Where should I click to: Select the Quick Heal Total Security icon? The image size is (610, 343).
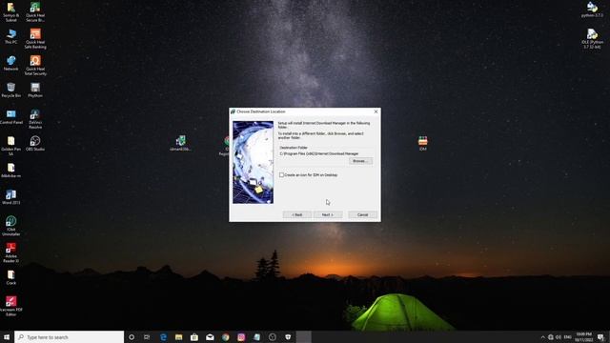[x=35, y=66]
